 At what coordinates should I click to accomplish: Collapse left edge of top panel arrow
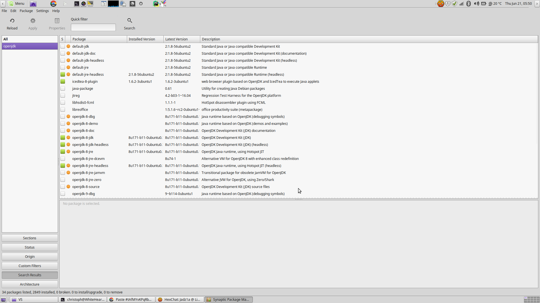point(3,4)
